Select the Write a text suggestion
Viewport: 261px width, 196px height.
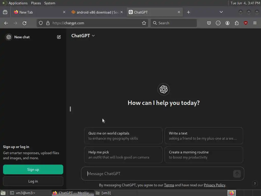click(204, 136)
